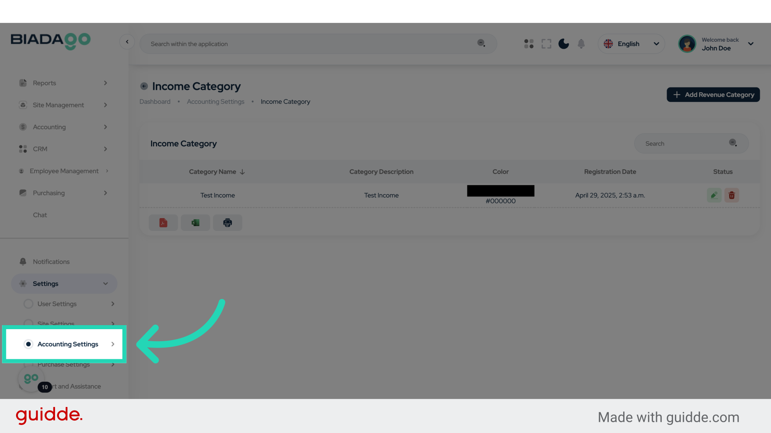Click the Add Revenue Category button
Image resolution: width=771 pixels, height=433 pixels.
click(713, 95)
